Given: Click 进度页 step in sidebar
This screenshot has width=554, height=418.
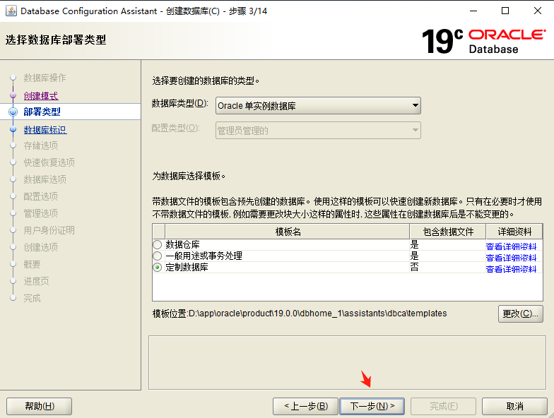Looking at the screenshot, I should pyautogui.click(x=37, y=281).
